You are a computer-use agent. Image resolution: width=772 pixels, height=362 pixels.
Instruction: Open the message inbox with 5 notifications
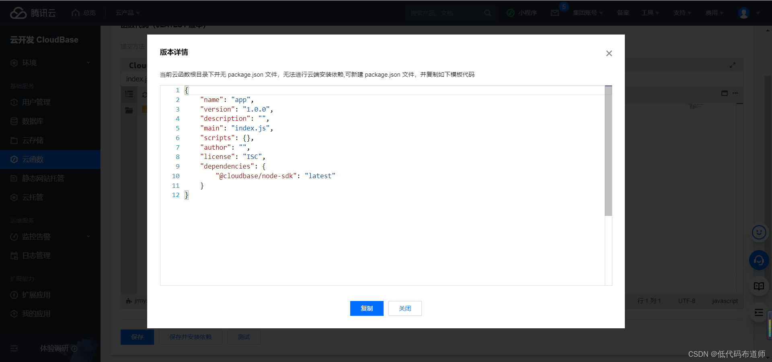pyautogui.click(x=555, y=12)
